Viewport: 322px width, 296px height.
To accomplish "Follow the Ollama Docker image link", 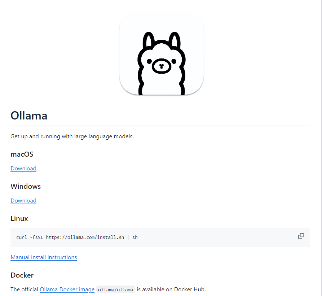I will (x=67, y=289).
